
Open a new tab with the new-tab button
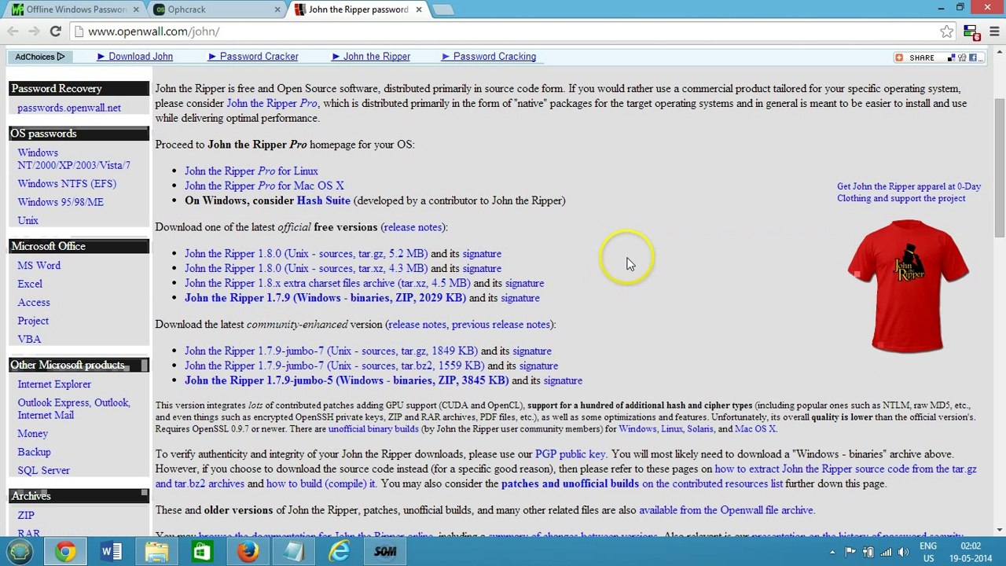443,9
